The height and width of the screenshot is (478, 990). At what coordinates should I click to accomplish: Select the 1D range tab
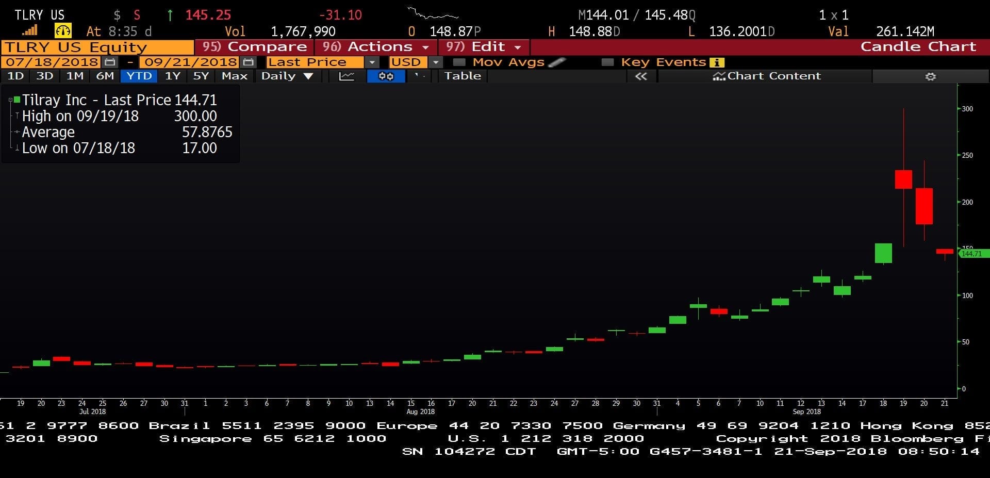coord(15,76)
